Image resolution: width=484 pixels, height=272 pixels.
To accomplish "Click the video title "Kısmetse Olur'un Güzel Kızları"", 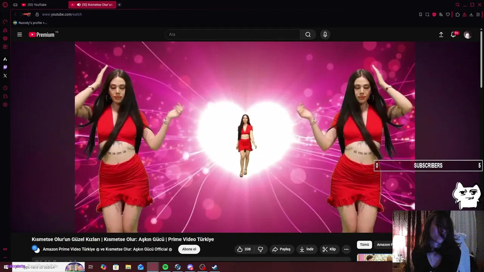I will 123,239.
